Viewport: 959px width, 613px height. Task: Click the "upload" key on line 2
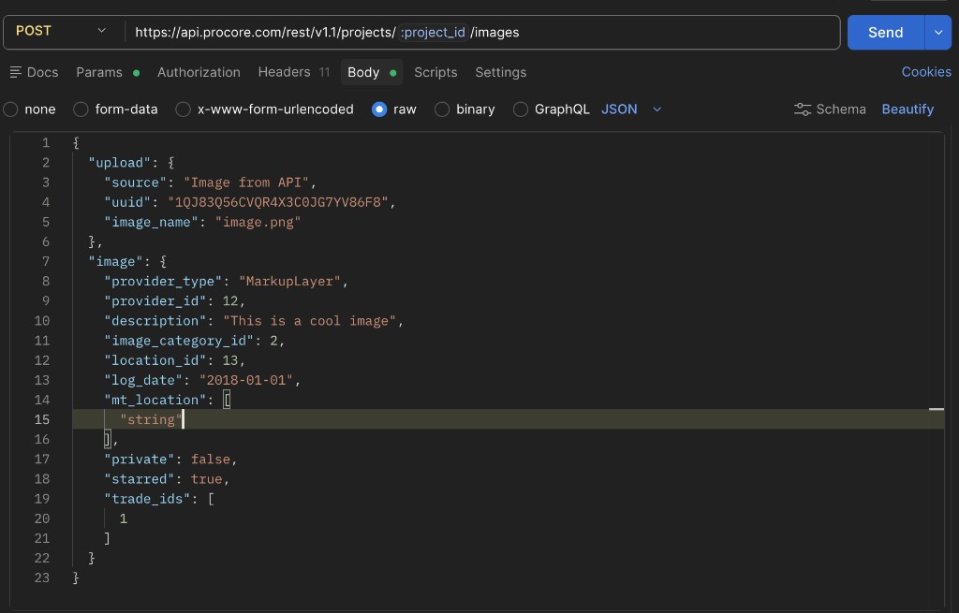click(x=119, y=163)
